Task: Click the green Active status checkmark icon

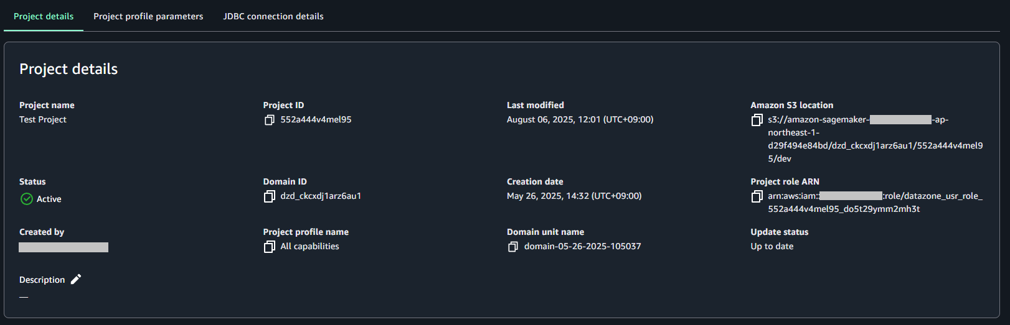Action: coord(27,199)
